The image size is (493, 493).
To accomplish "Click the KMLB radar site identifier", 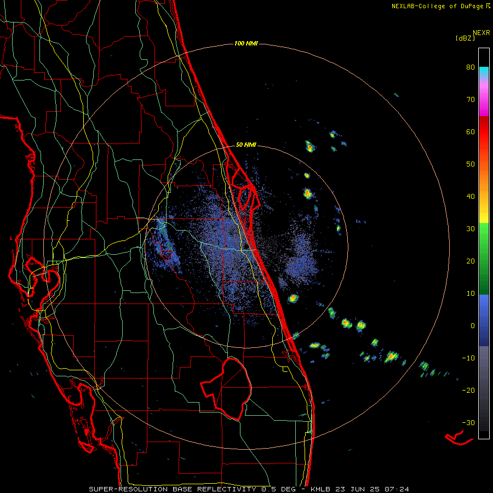I will [322, 489].
